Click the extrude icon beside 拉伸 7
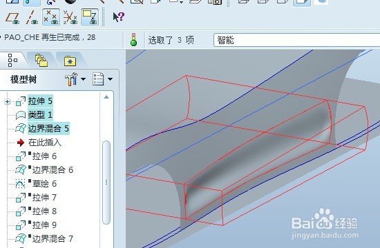Screen dimensions: 380x248 21,198
